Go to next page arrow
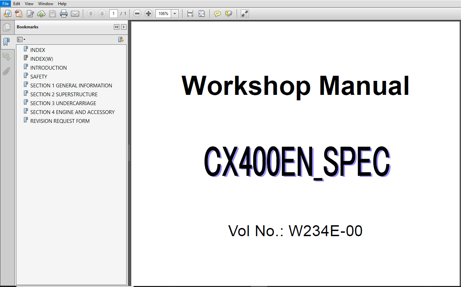 (x=102, y=14)
